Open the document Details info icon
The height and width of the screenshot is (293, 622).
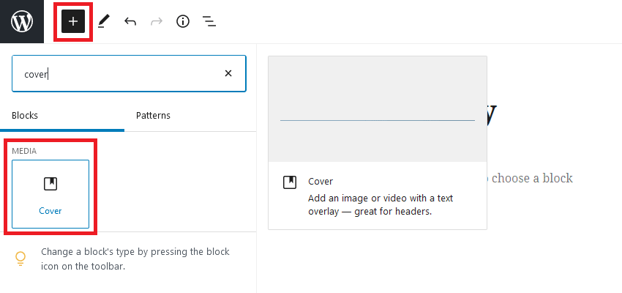click(182, 21)
